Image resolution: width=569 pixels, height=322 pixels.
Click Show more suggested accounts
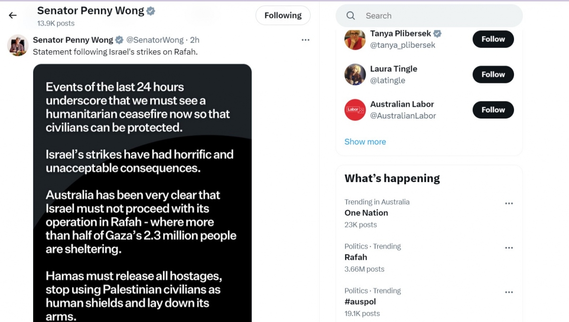365,141
